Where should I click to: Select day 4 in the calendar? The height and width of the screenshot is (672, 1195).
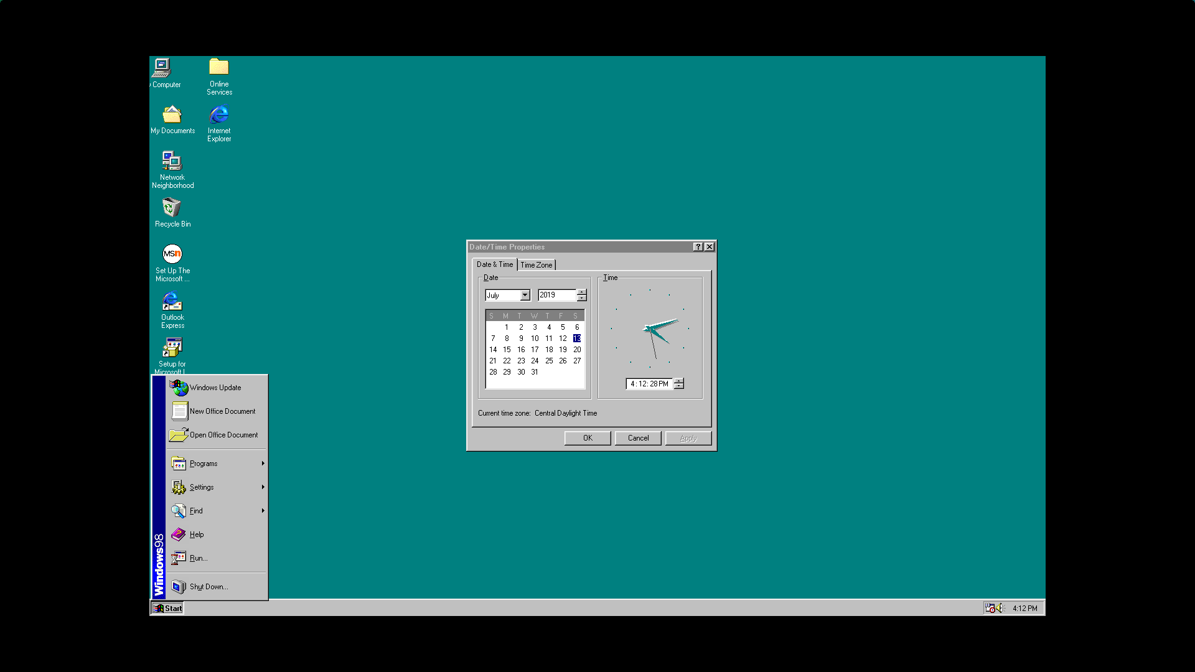click(x=549, y=327)
